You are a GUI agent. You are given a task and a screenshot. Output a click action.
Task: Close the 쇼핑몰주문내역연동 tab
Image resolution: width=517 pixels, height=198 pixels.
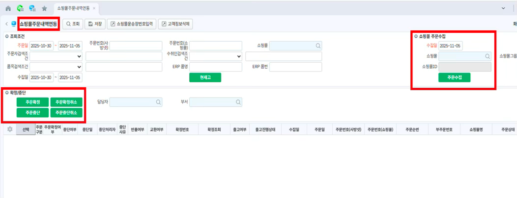[x=94, y=8]
